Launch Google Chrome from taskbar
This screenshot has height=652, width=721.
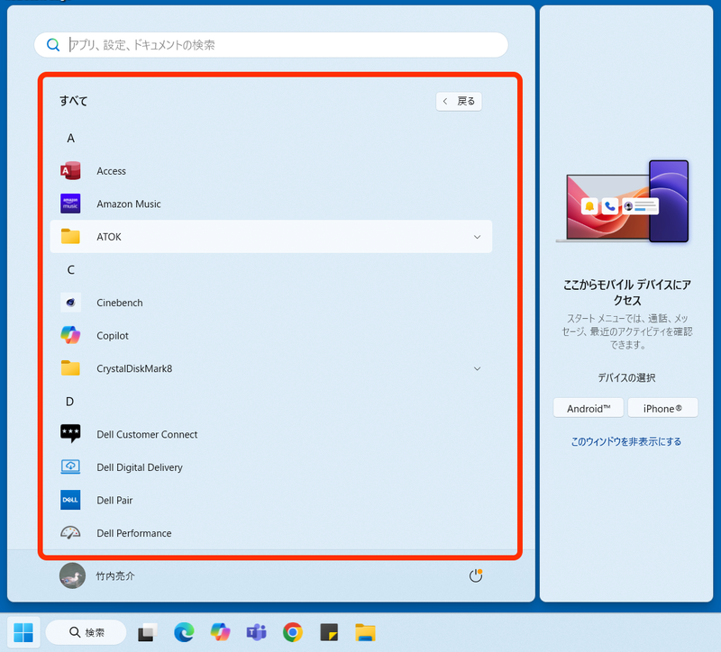point(293,633)
